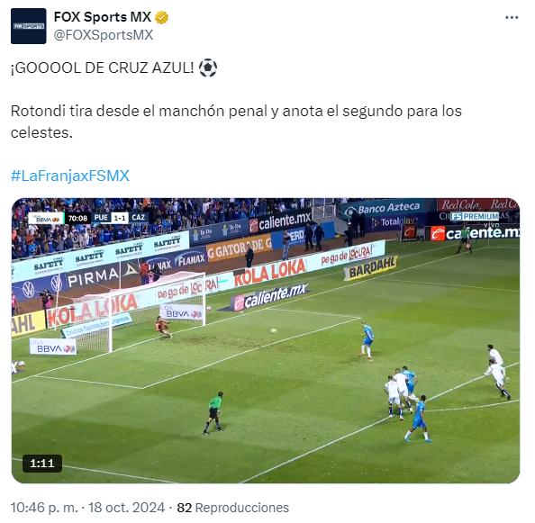The height and width of the screenshot is (523, 535).
Task: Open the @FOXSportsMX handle link
Action: pos(104,35)
